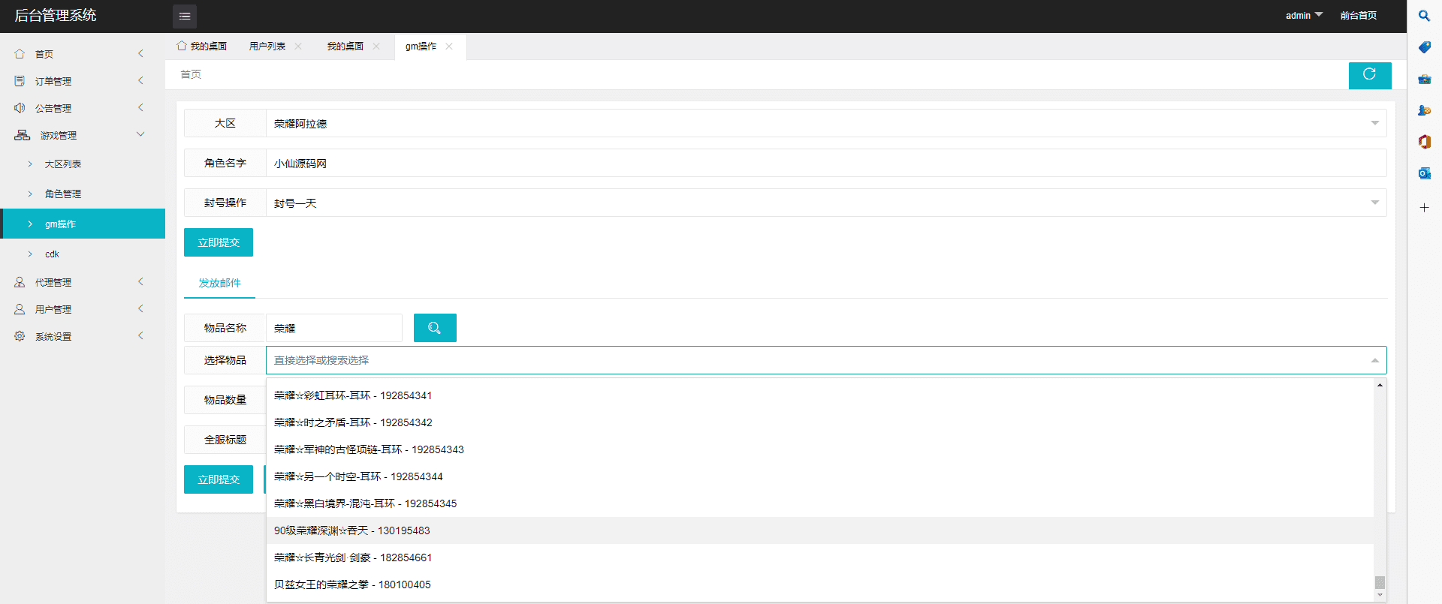Screen dimensions: 1442x604
Task: Click the 公告管理 speaker icon
Action: click(20, 108)
